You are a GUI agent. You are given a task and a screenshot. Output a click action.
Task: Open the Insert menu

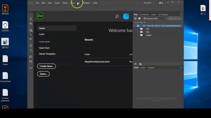coord(57,3)
